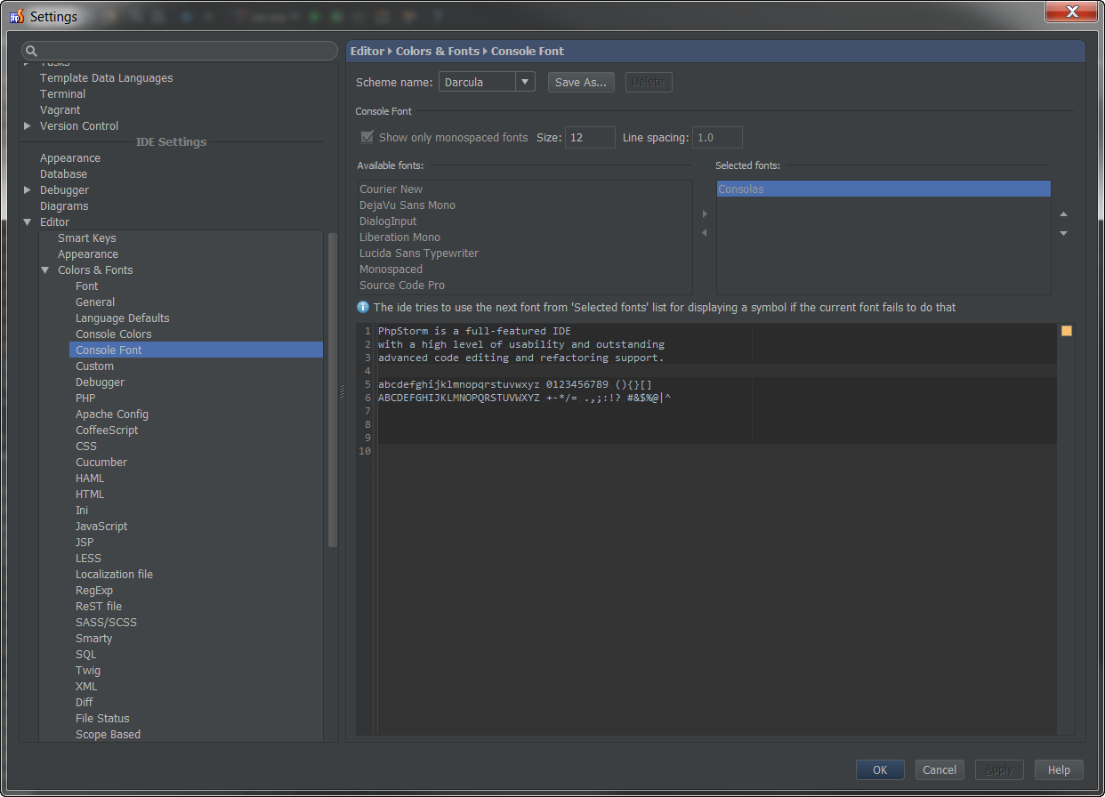1105x797 pixels.
Task: Click the PhpStorm icon in the title bar
Action: pyautogui.click(x=16, y=16)
